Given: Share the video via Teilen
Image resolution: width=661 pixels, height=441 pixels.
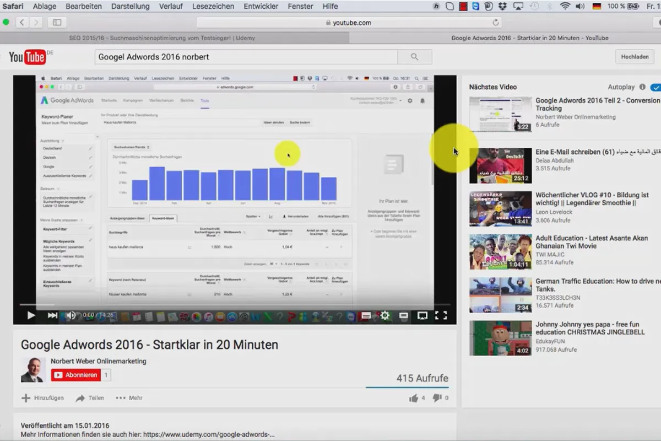Looking at the screenshot, I should click(90, 397).
